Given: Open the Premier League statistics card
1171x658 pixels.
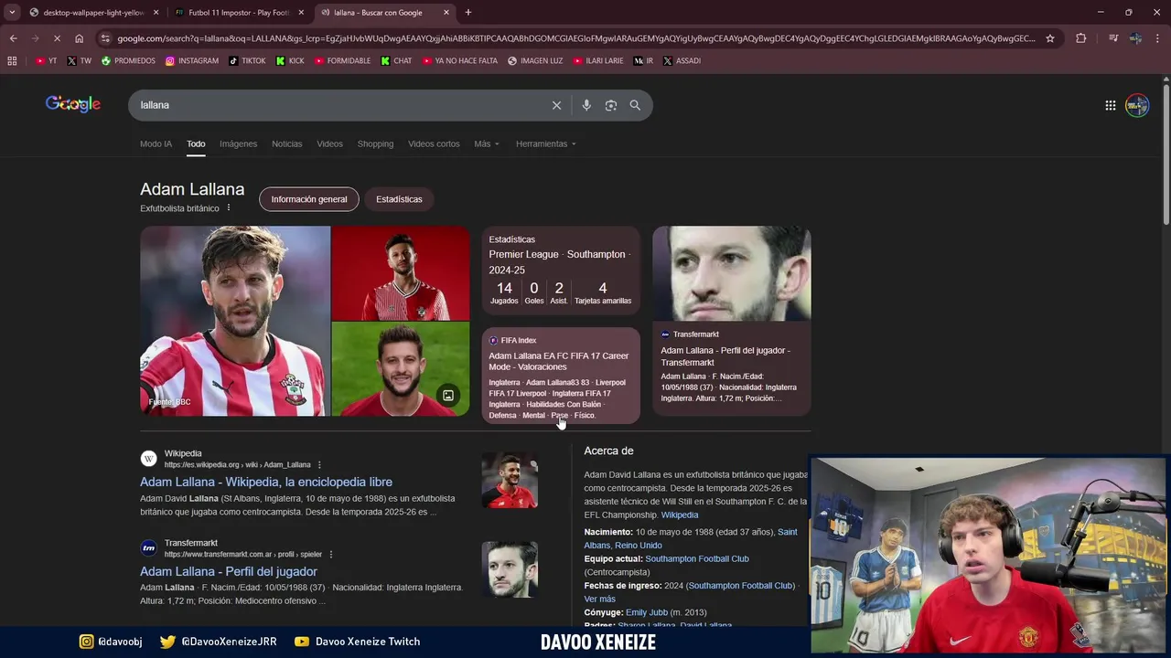Looking at the screenshot, I should click(561, 271).
